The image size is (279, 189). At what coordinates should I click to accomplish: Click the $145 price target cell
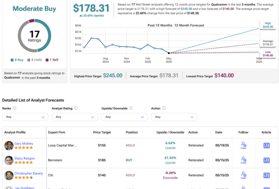coord(102,175)
